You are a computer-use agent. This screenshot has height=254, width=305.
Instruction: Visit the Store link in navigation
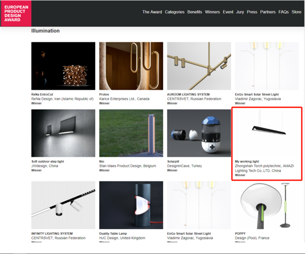(296, 12)
